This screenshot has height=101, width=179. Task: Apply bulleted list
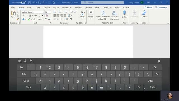pos(55,12)
